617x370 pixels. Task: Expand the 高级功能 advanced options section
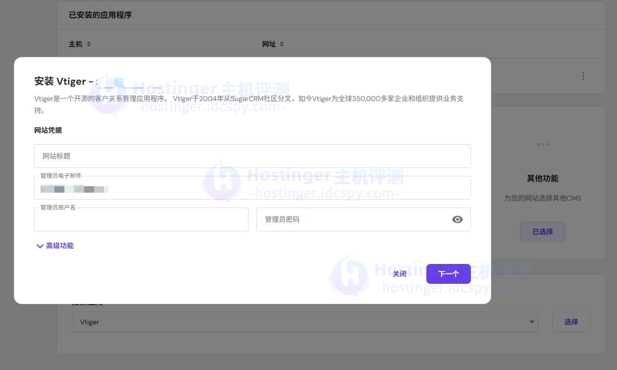pyautogui.click(x=59, y=246)
